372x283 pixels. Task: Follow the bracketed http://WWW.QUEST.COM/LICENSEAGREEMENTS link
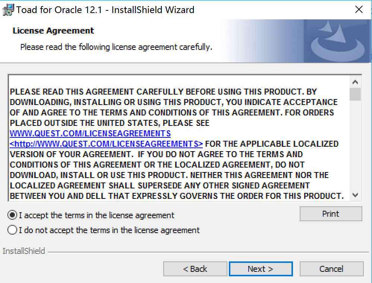tap(106, 144)
